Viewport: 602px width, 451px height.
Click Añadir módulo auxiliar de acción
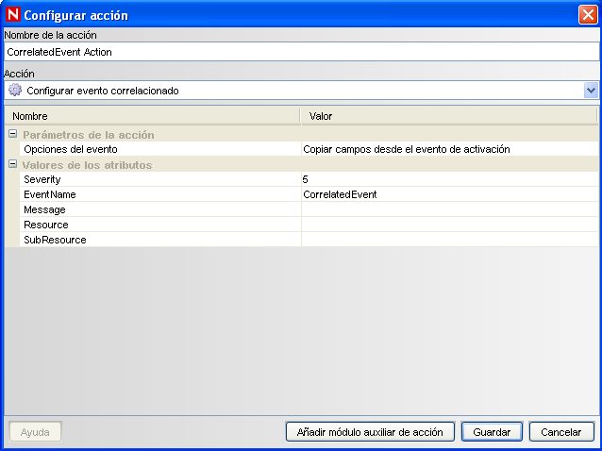click(x=370, y=432)
